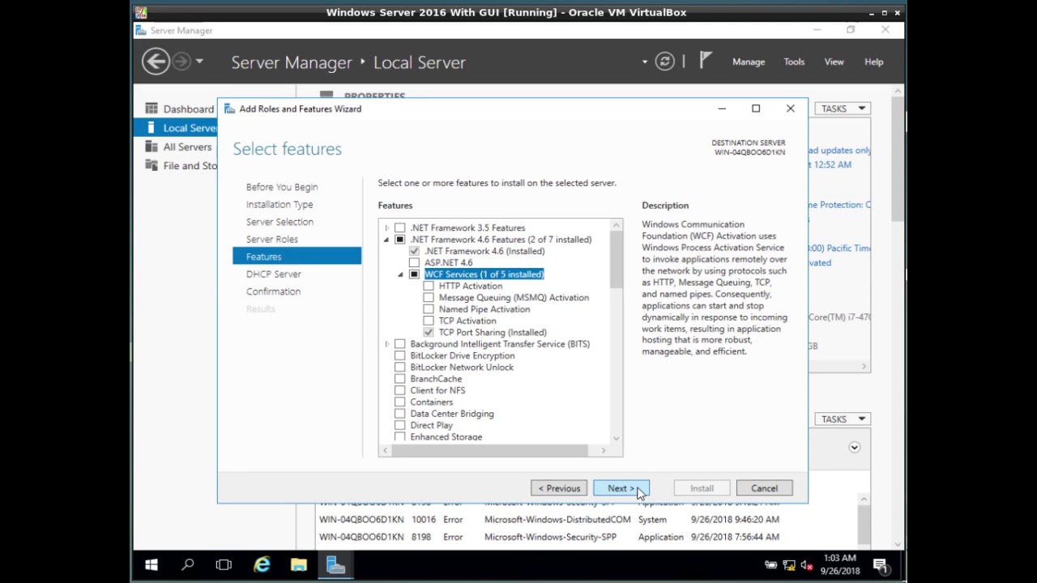The width and height of the screenshot is (1037, 583).
Task: Click the Server Manager forward arrow button
Action: (181, 62)
